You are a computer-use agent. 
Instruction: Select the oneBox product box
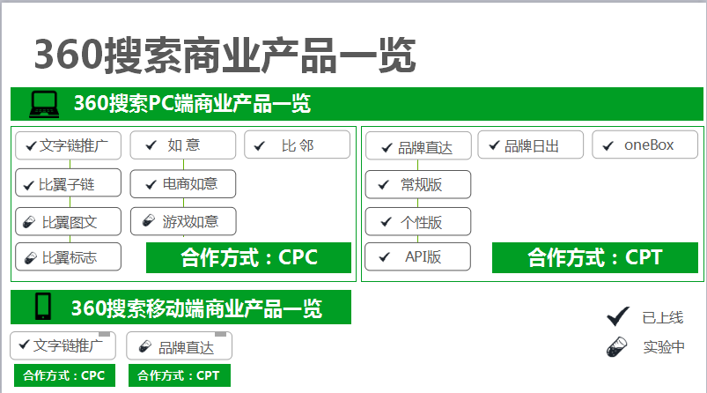pyautogui.click(x=645, y=145)
